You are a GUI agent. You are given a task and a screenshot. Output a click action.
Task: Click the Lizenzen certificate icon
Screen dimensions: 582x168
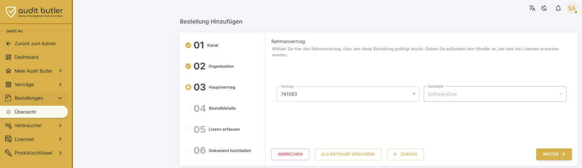coord(9,139)
